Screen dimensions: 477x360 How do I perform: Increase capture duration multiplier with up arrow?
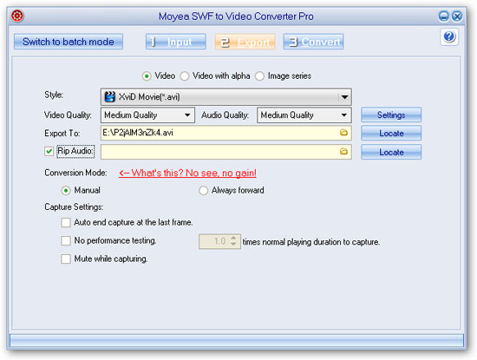click(233, 239)
